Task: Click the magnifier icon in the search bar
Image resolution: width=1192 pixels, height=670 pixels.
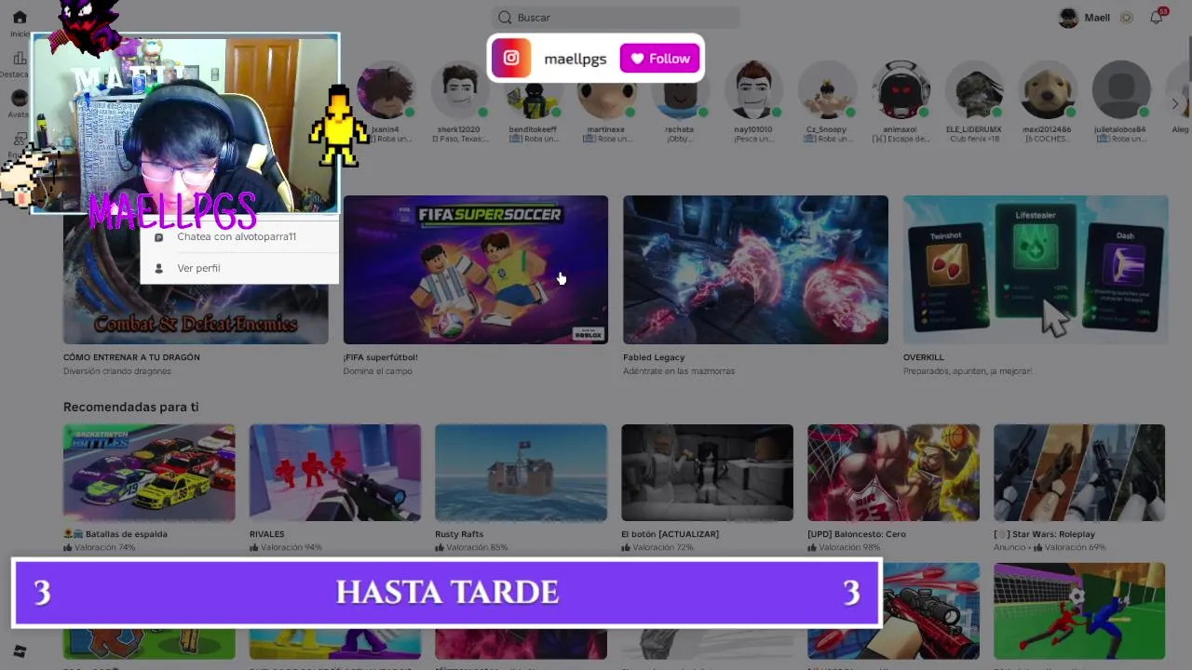Action: click(x=506, y=18)
